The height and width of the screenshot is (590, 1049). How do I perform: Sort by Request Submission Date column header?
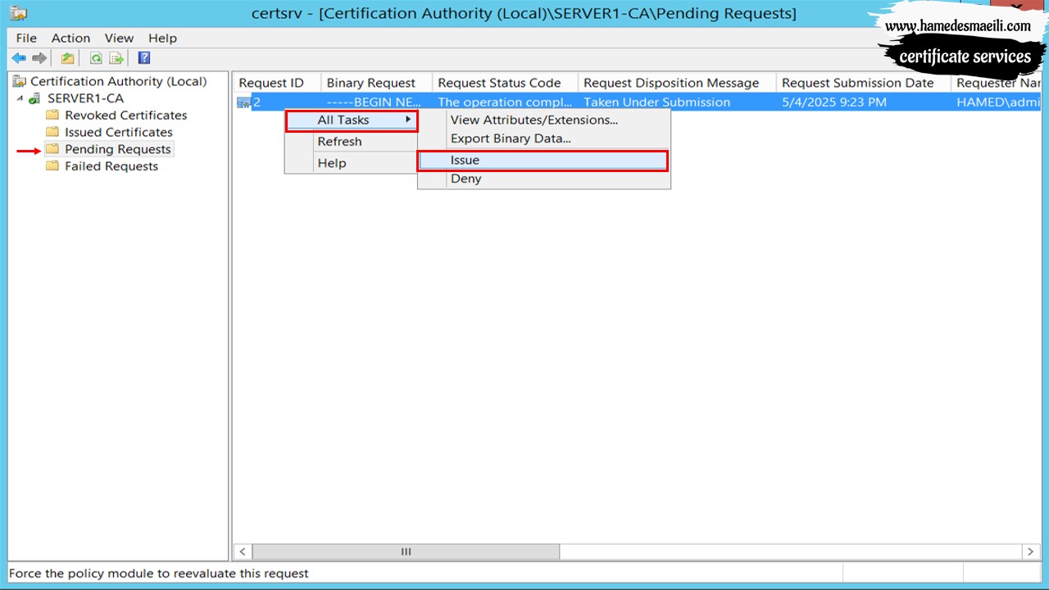pos(864,83)
